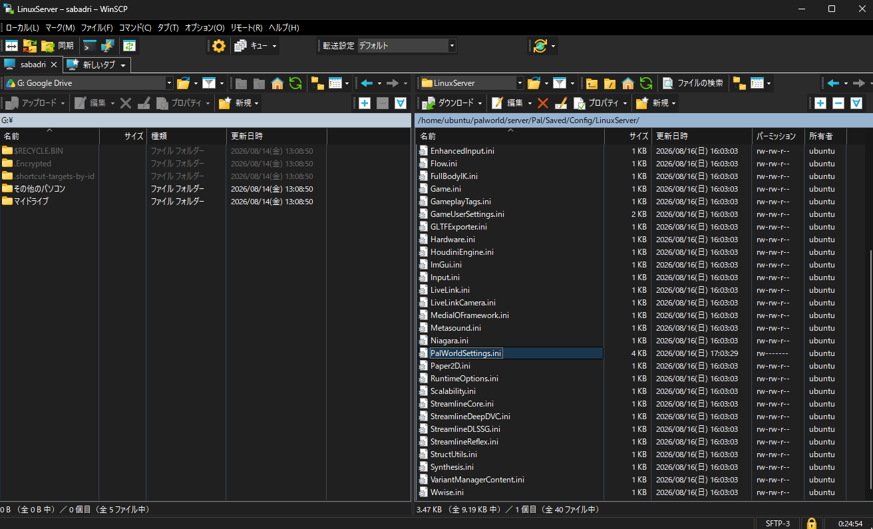Open the ヘルプ(H) menu

(x=283, y=28)
